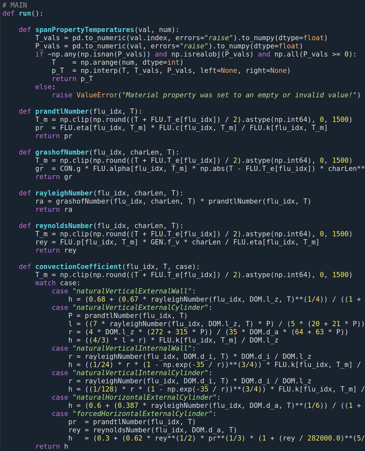Click the # MAIN comment
The height and width of the screenshot is (451, 365).
(15, 5)
